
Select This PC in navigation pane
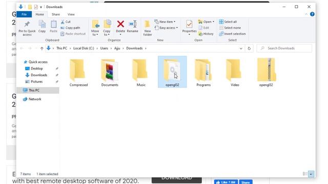37,90
